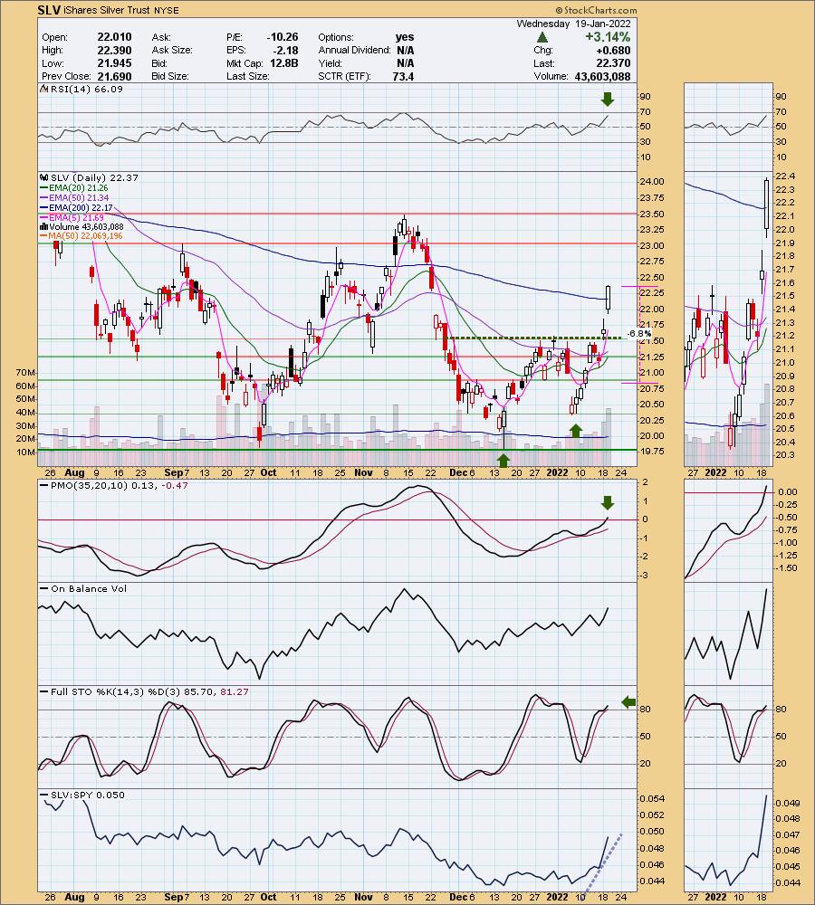Screen dimensions: 815x905
Task: Click the EMA(5) 21.69 legend text
Action: pos(76,217)
